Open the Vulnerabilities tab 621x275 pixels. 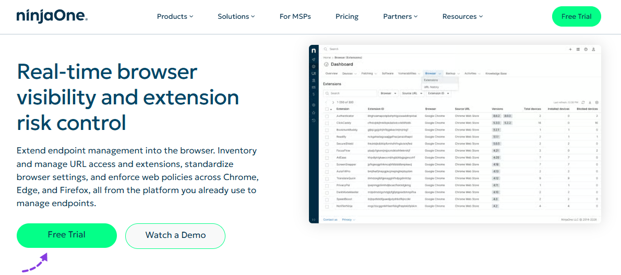[x=409, y=73]
